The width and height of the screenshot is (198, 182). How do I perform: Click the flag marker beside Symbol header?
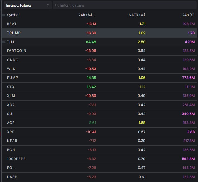pos(4,15)
